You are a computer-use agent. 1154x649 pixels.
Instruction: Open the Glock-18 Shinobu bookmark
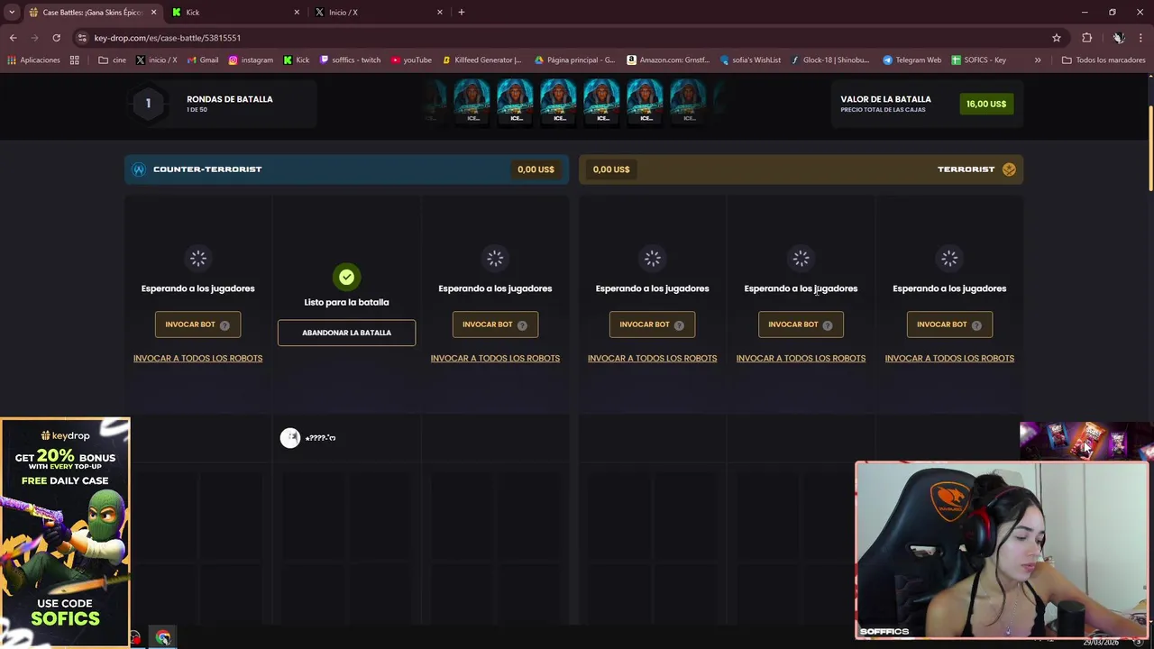pyautogui.click(x=830, y=60)
